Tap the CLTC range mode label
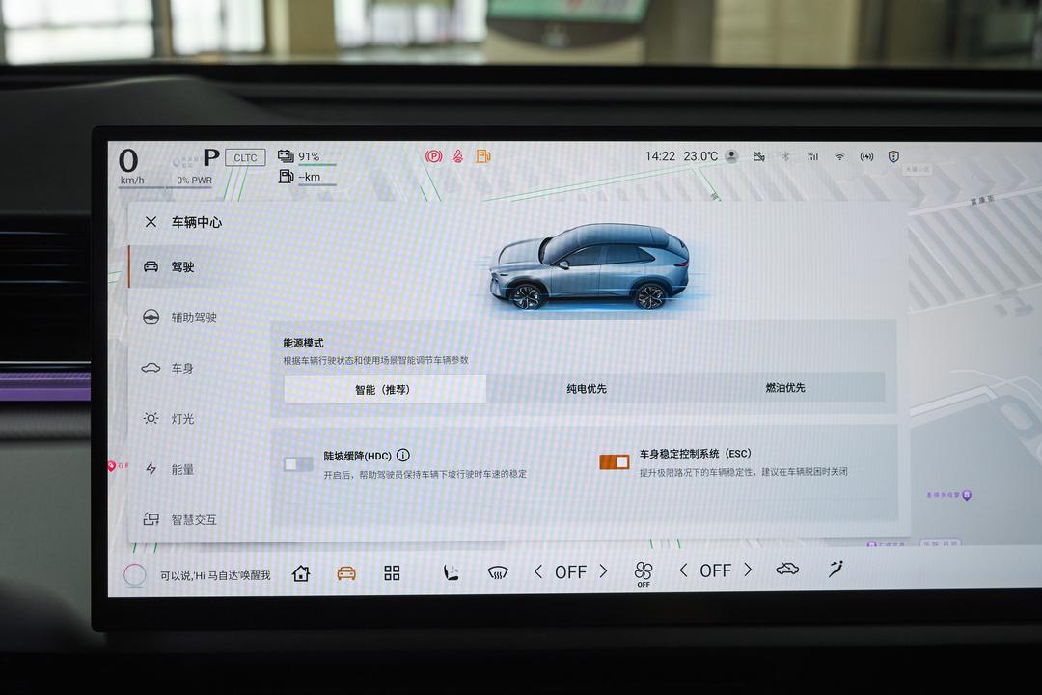 (x=245, y=157)
